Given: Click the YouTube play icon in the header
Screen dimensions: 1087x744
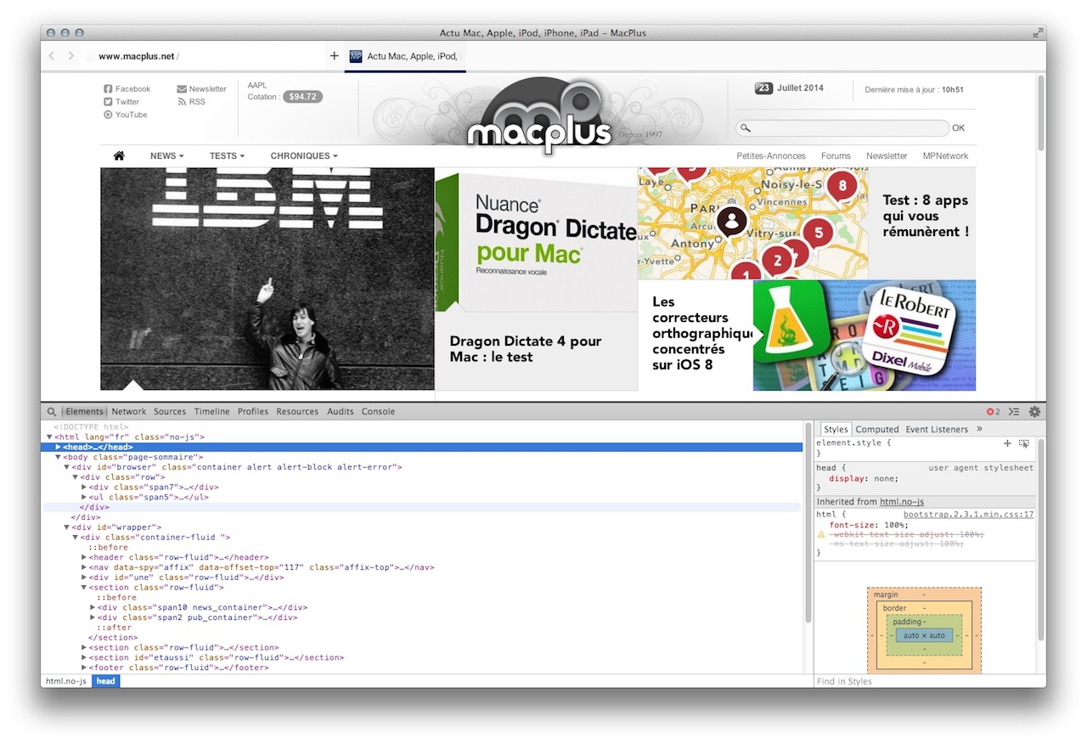Looking at the screenshot, I should click(108, 115).
